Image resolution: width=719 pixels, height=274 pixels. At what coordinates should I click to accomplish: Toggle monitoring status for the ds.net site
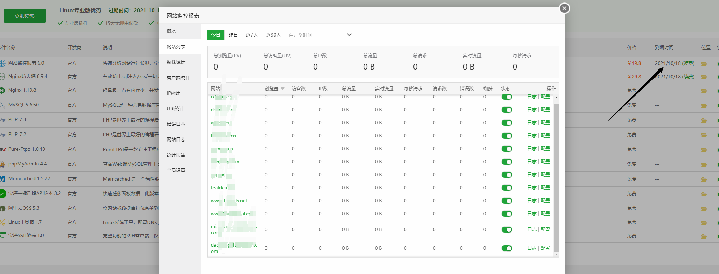click(x=507, y=201)
